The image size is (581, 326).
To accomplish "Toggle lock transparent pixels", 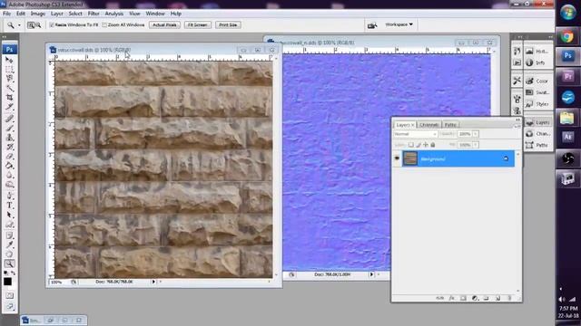I will [x=411, y=145].
